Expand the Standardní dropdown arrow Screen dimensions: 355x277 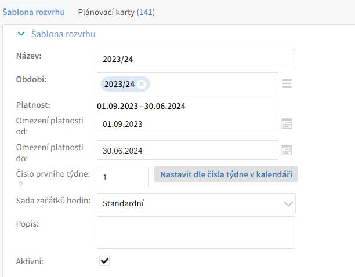(x=288, y=204)
